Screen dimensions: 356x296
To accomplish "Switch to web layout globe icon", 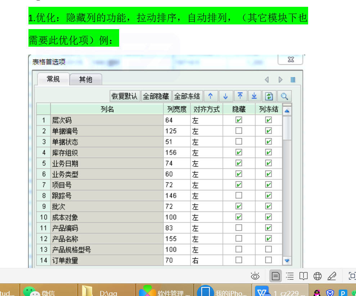I will (317, 276).
